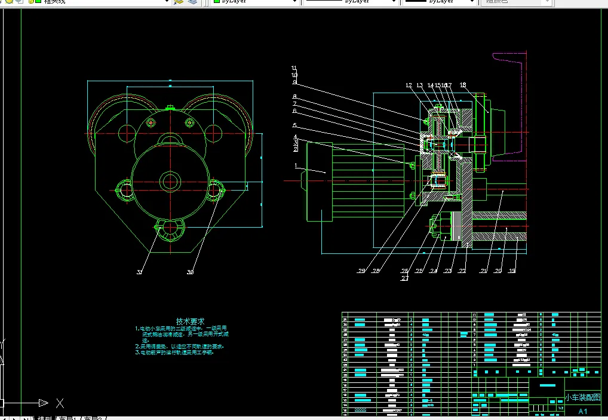Select part callout number 6
The width and height of the screenshot is (608, 420).
coord(294,111)
